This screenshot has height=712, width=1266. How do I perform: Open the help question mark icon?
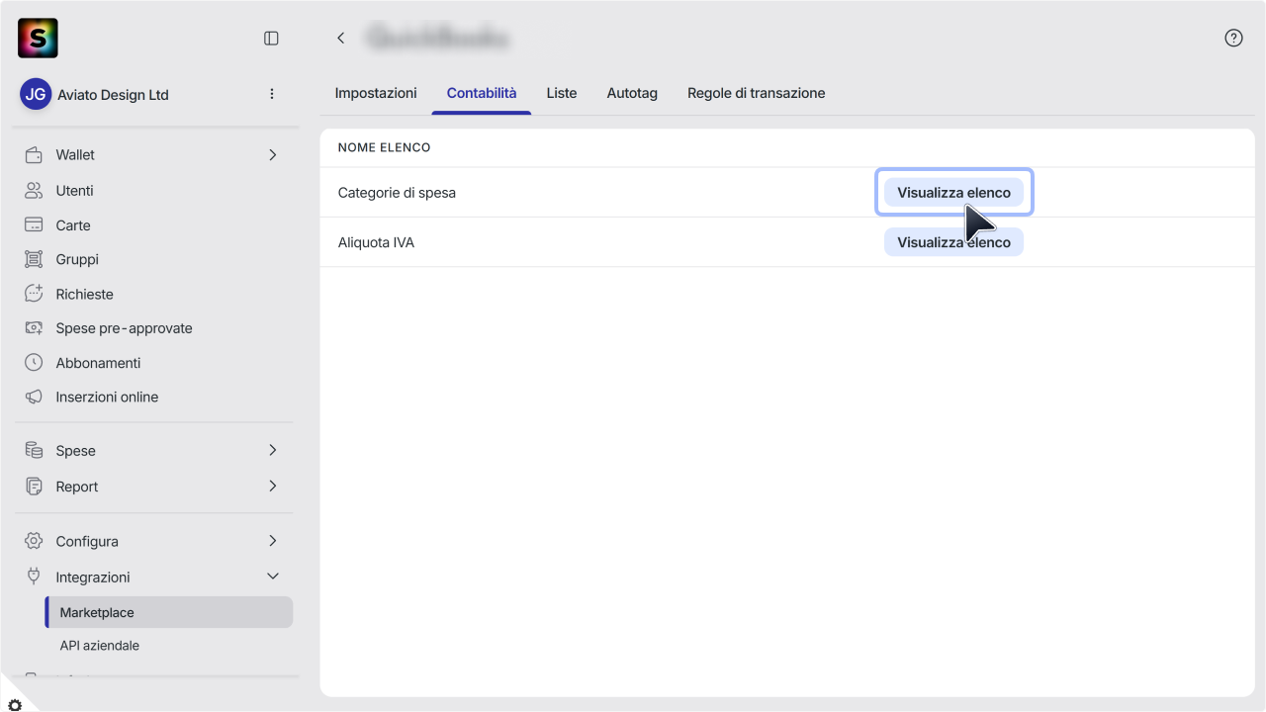1233,38
